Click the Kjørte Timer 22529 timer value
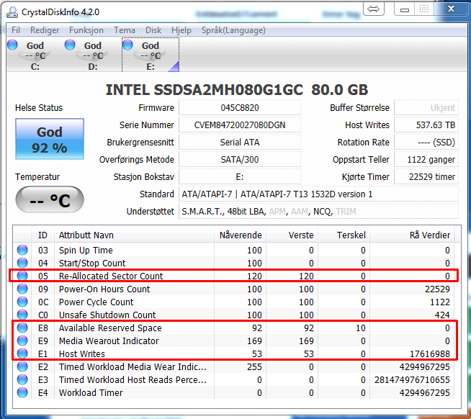 click(426, 176)
